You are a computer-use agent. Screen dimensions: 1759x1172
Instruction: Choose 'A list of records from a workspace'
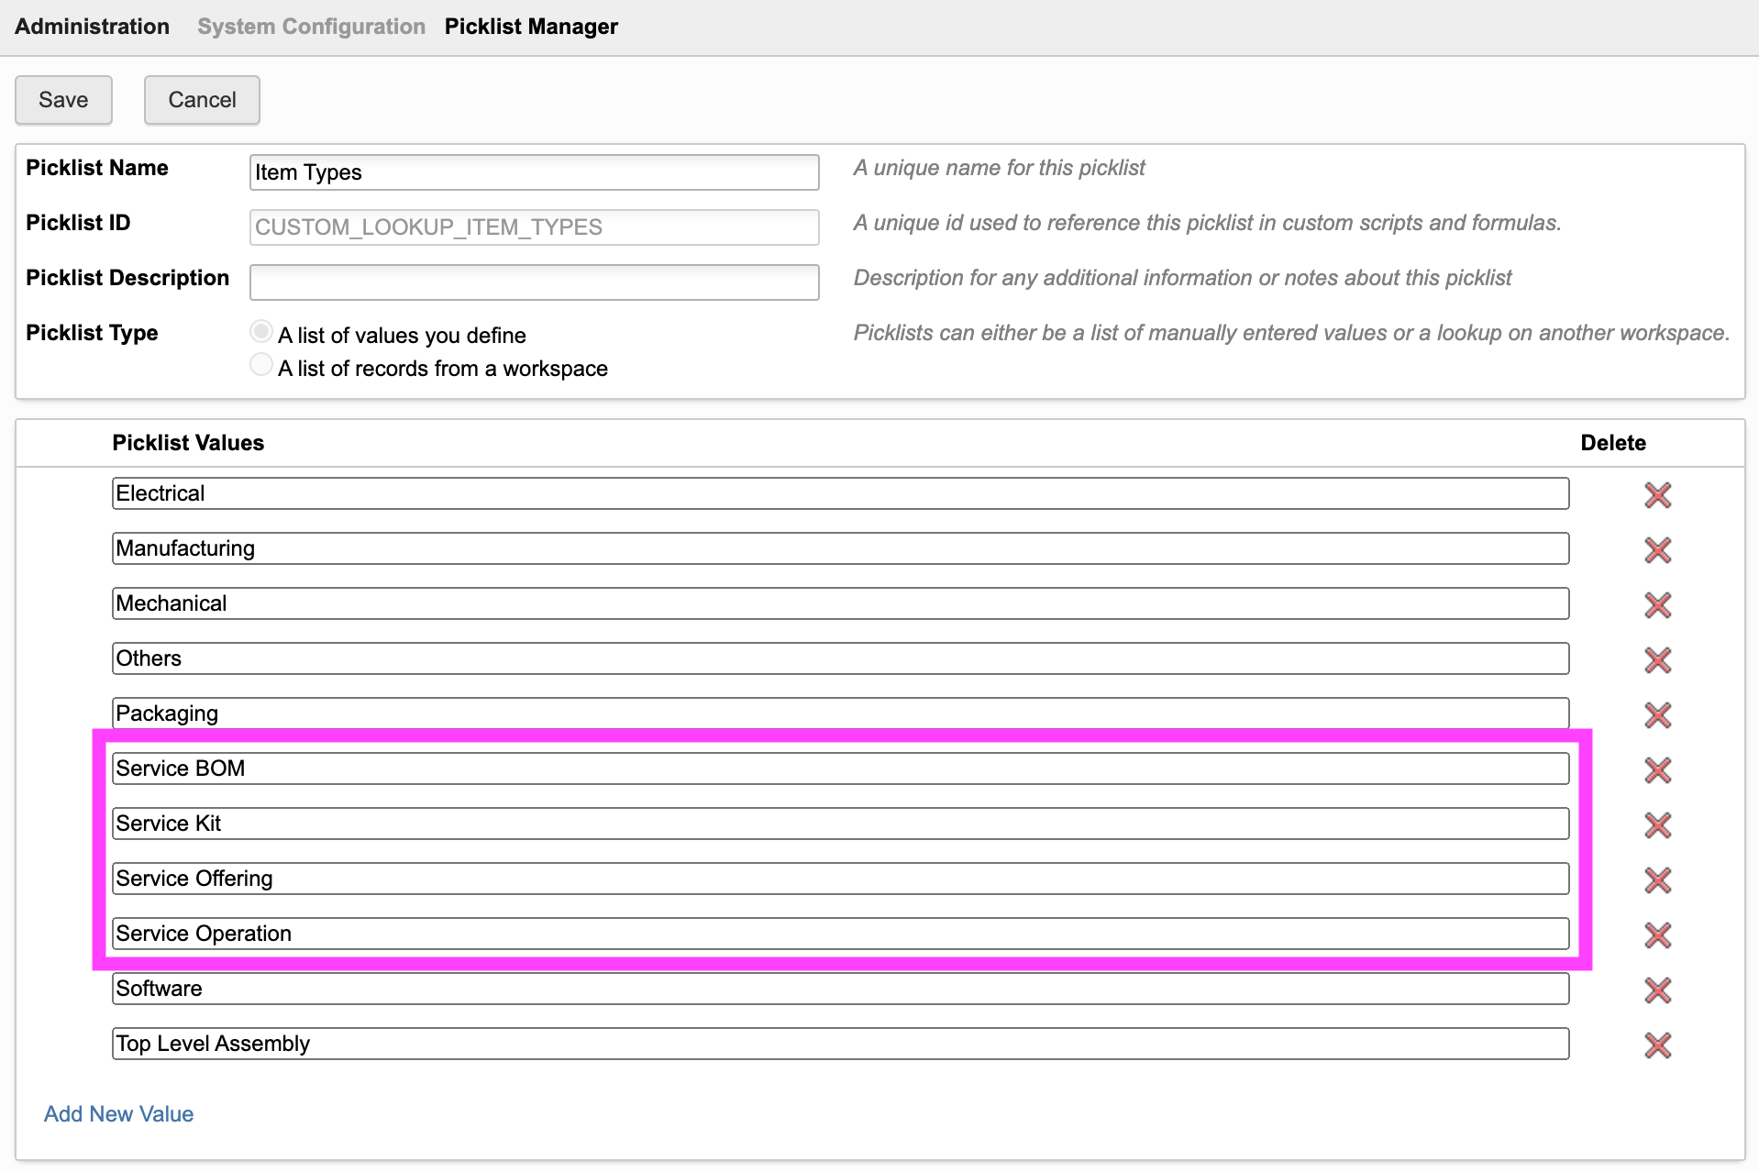click(261, 365)
